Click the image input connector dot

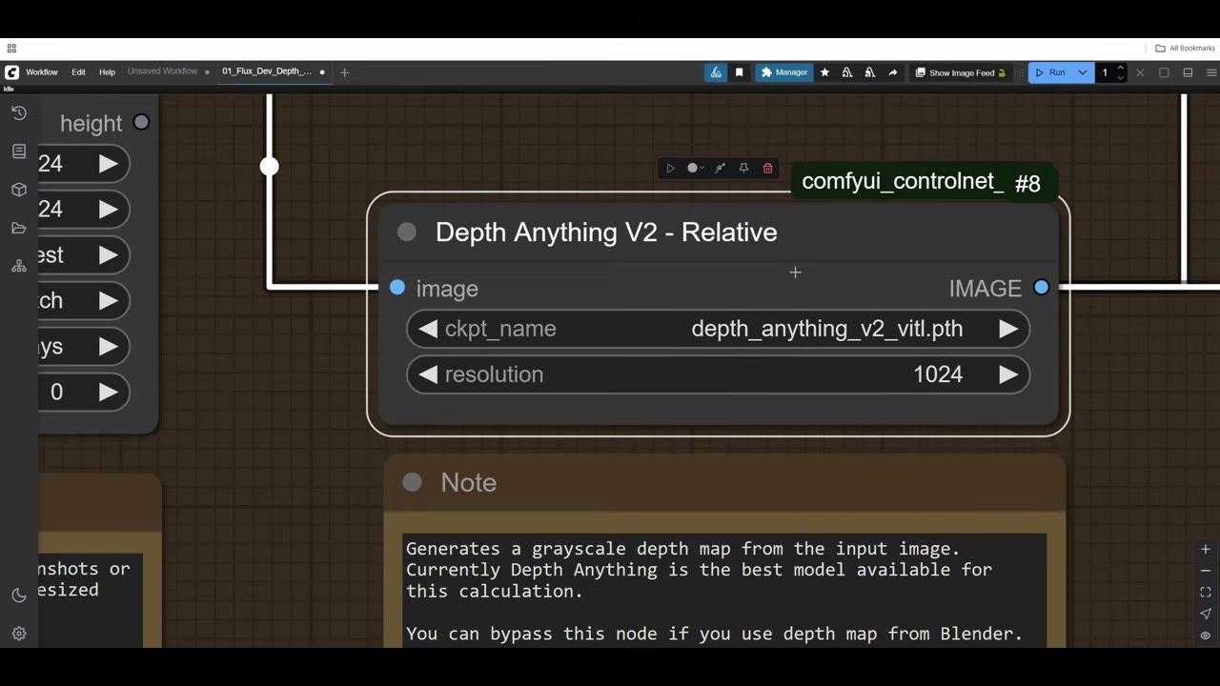click(397, 288)
